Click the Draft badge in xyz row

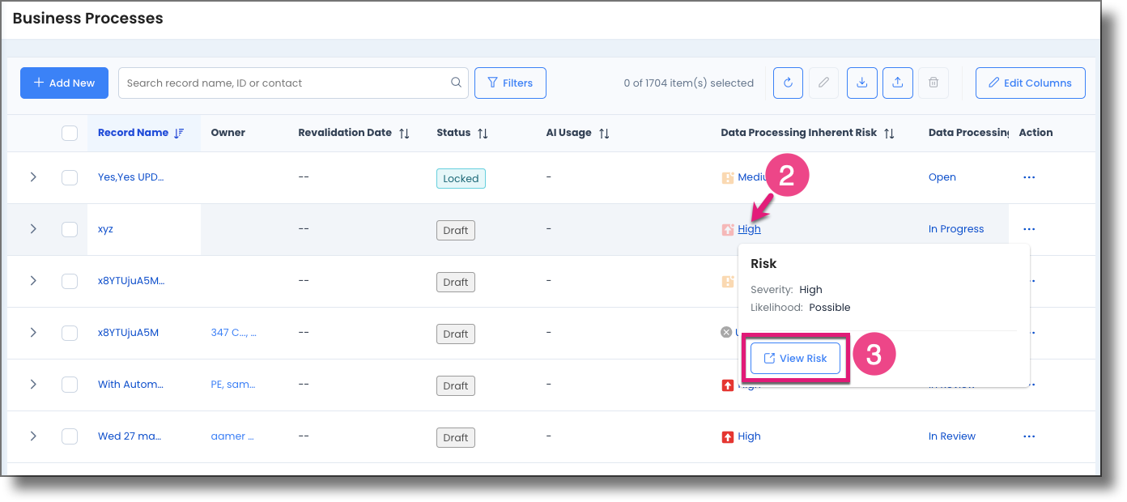click(x=456, y=230)
